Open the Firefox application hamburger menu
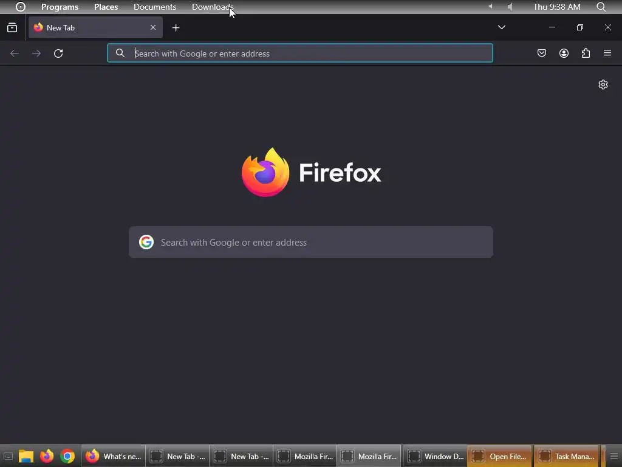Viewport: 622px width, 467px height. click(x=607, y=53)
